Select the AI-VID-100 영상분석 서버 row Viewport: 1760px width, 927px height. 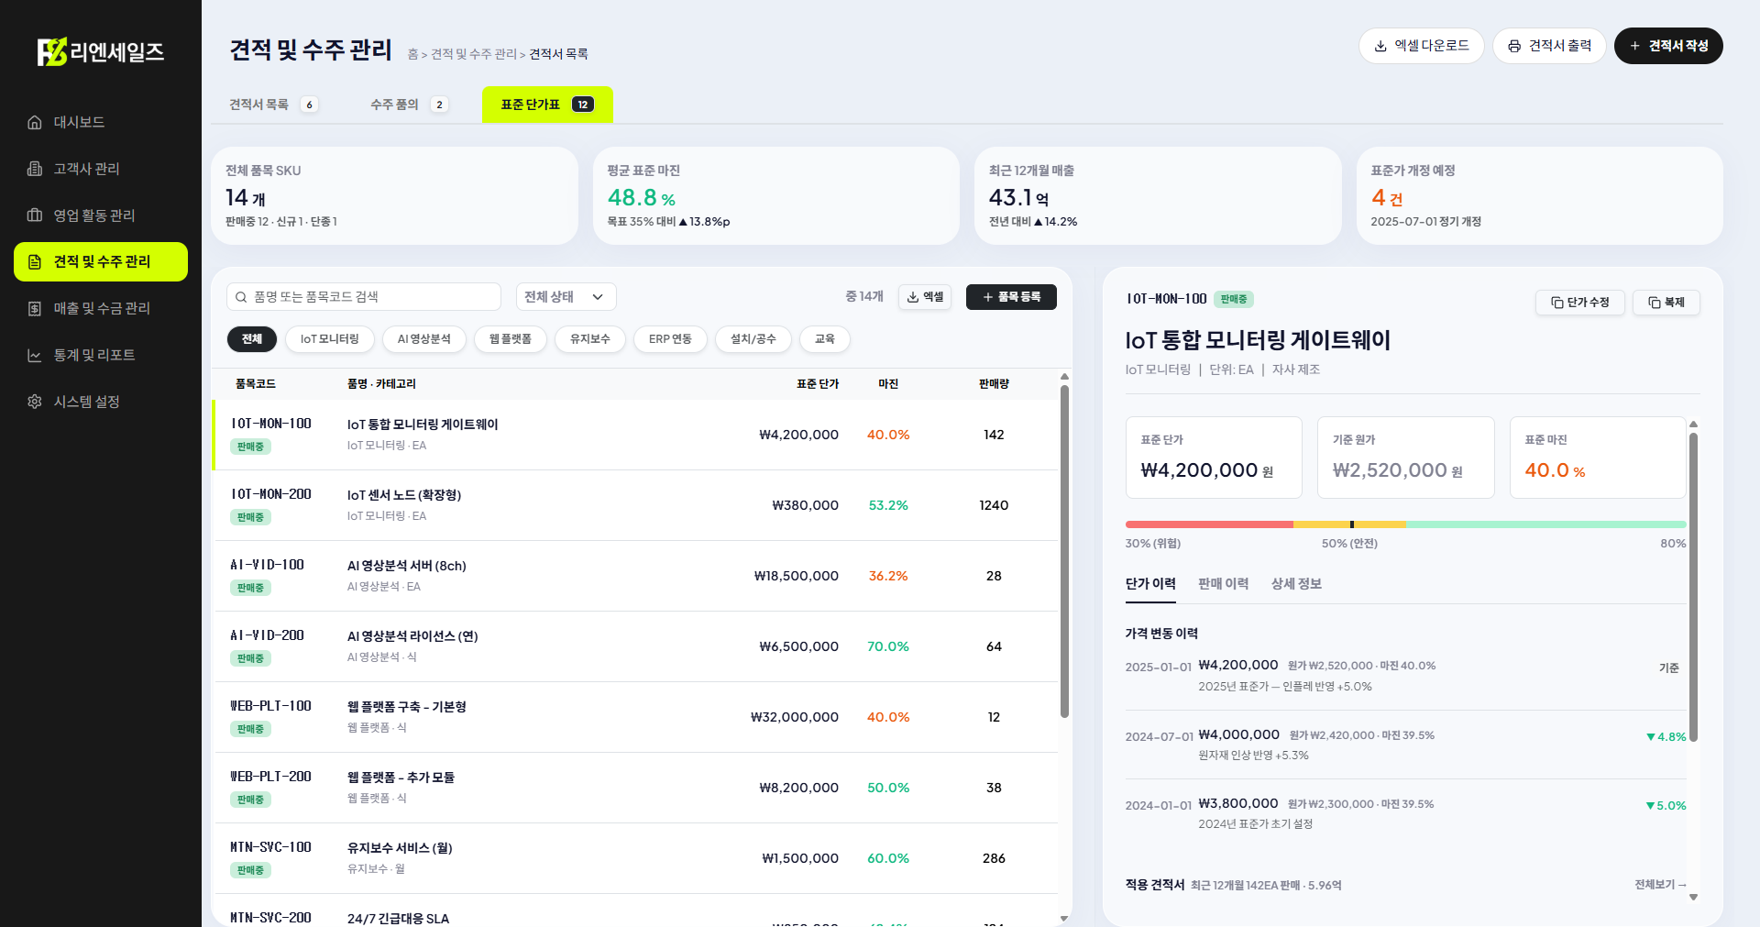click(635, 576)
